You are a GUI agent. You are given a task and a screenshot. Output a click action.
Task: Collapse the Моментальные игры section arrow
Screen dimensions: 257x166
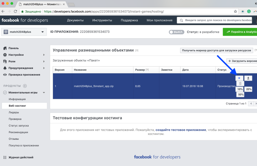[44, 93]
